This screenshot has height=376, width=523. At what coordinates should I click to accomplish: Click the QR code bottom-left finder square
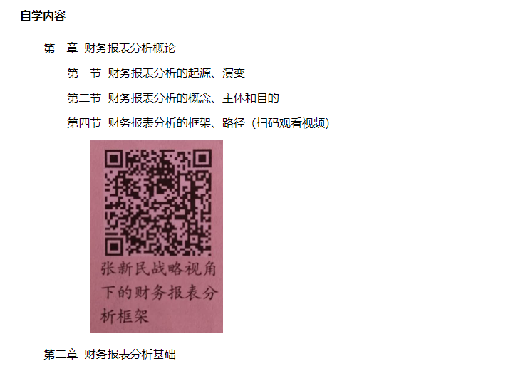pyautogui.click(x=114, y=246)
